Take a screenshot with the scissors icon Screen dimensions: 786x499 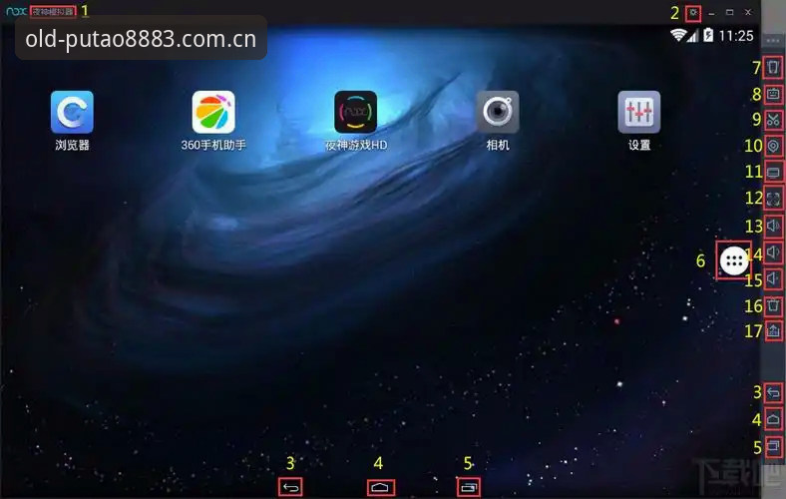click(773, 120)
